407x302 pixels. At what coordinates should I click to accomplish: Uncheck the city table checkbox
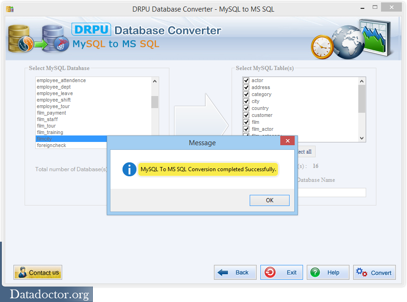pos(246,101)
